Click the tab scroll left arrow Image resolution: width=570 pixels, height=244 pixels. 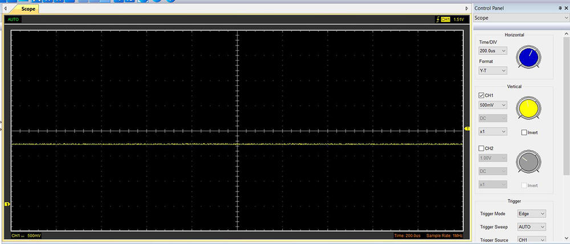coord(5,9)
